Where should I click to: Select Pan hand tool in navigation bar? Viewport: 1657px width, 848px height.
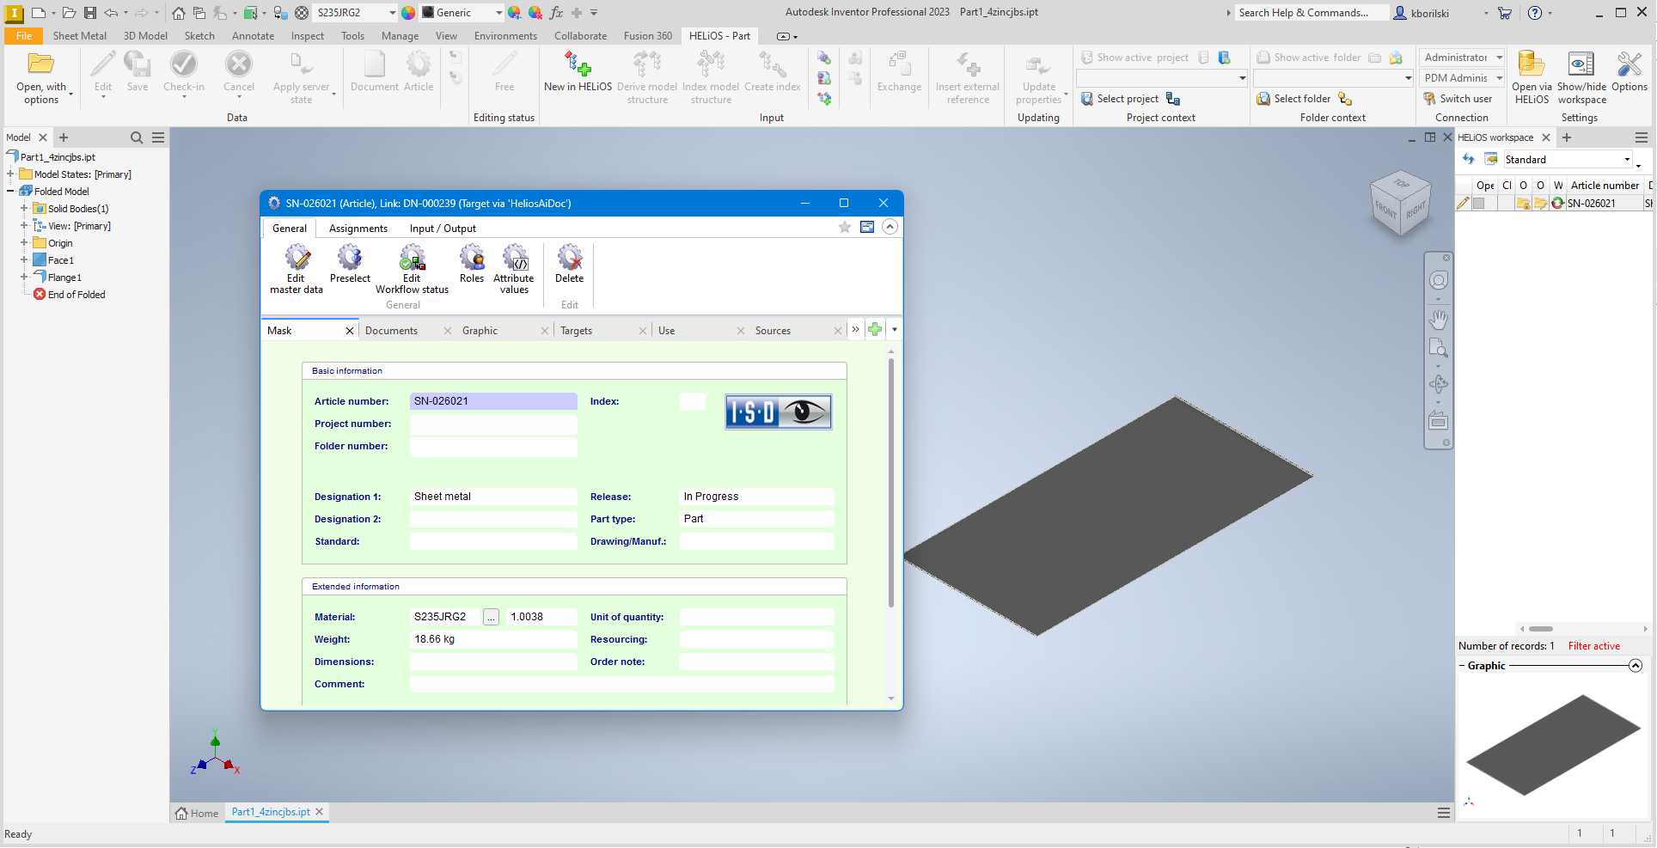point(1438,320)
